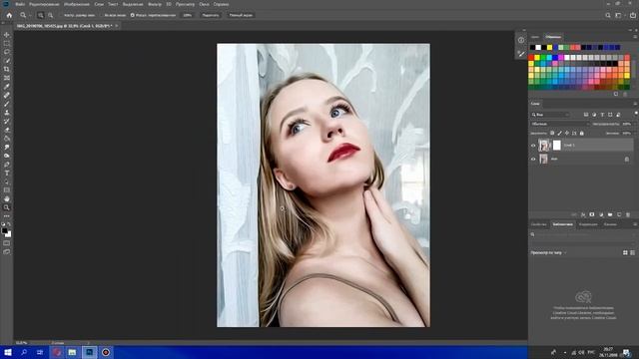This screenshot has height=359, width=639.
Task: Switch to the Каналы tab
Action: point(610,224)
